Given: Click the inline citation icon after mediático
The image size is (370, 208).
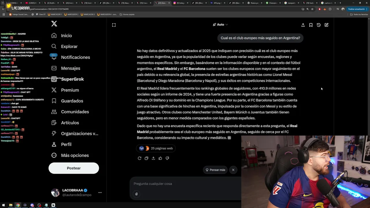Looking at the screenshot, I should (229, 138).
